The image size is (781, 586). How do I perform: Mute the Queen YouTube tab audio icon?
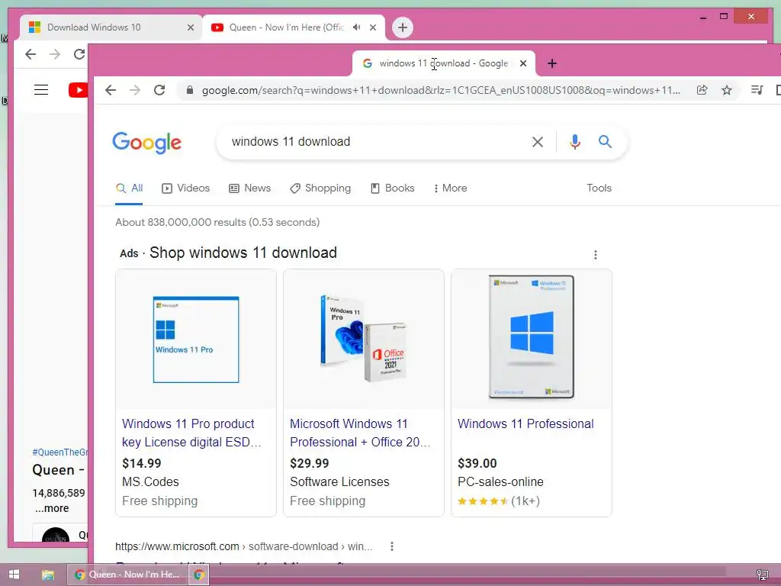357,27
